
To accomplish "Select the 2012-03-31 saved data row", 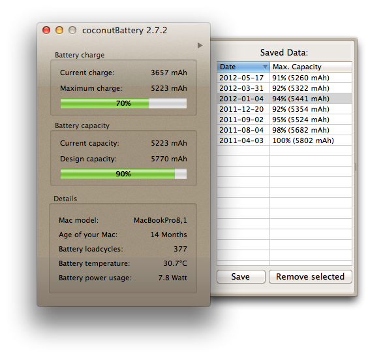I will 284,88.
